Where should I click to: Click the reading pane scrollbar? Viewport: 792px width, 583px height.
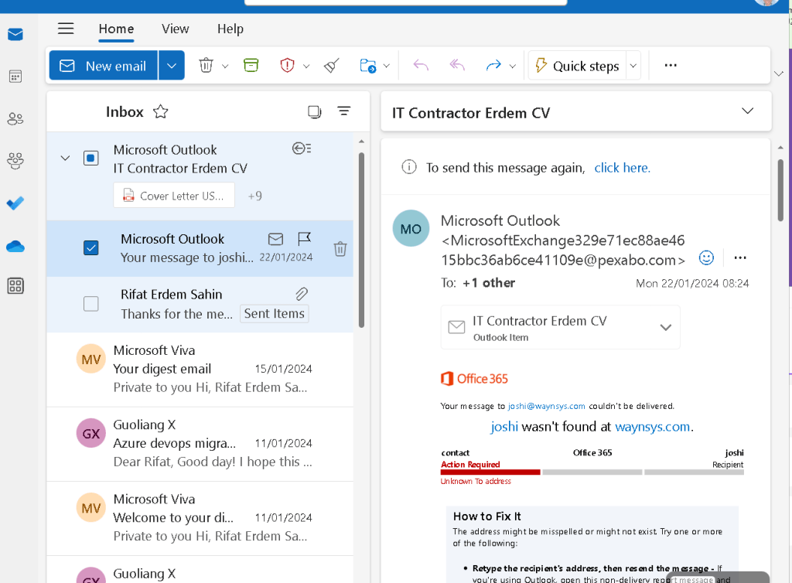pyautogui.click(x=780, y=190)
